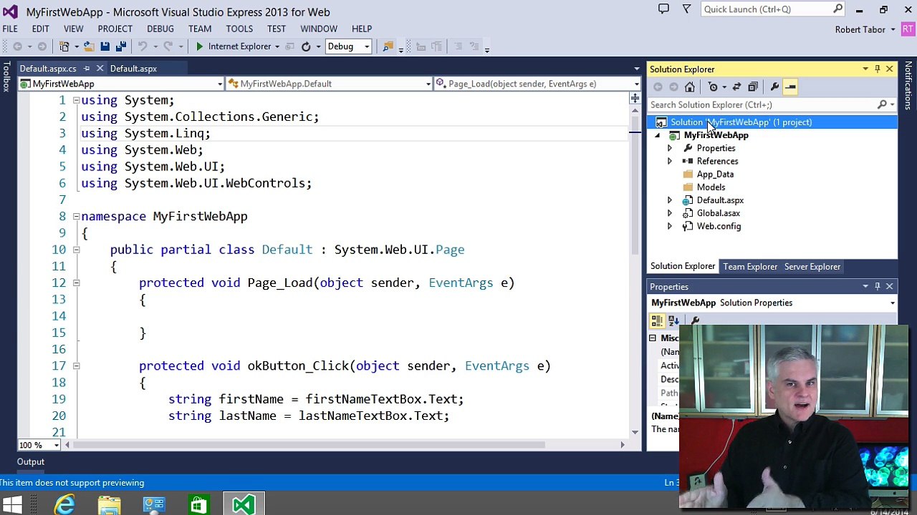This screenshot has width=917, height=515.
Task: Collapse the MyFirstWebApp project node
Action: pos(658,135)
